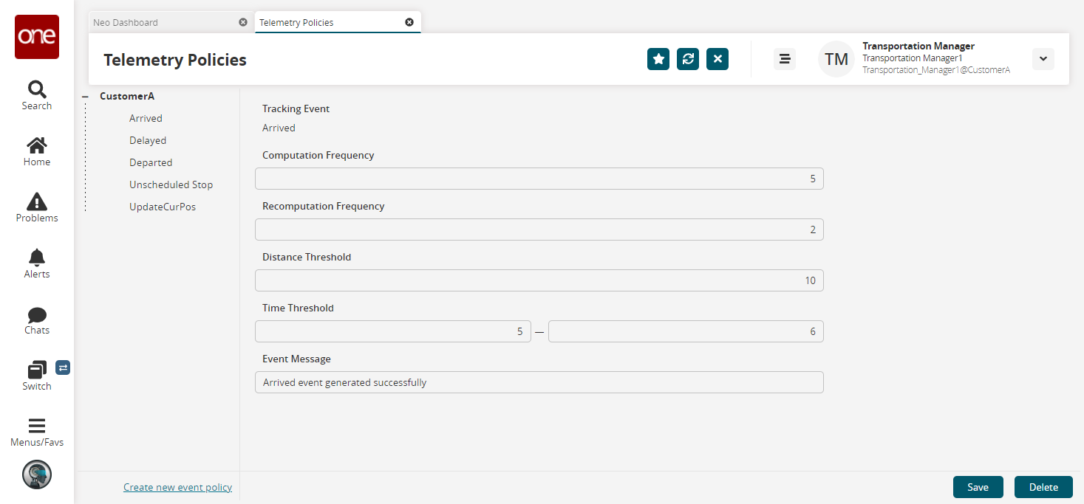Expand the user profile dropdown chevron
1084x504 pixels.
[1043, 59]
